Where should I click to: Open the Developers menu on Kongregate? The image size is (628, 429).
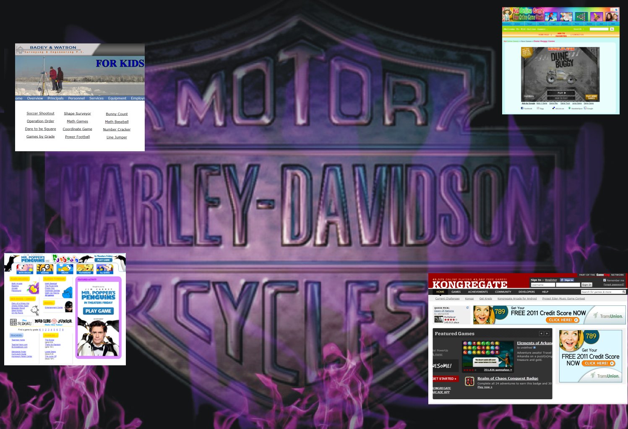pos(526,292)
